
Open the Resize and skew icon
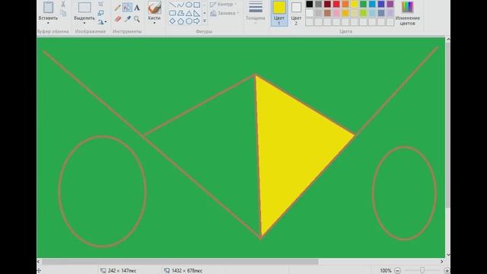[x=100, y=13]
